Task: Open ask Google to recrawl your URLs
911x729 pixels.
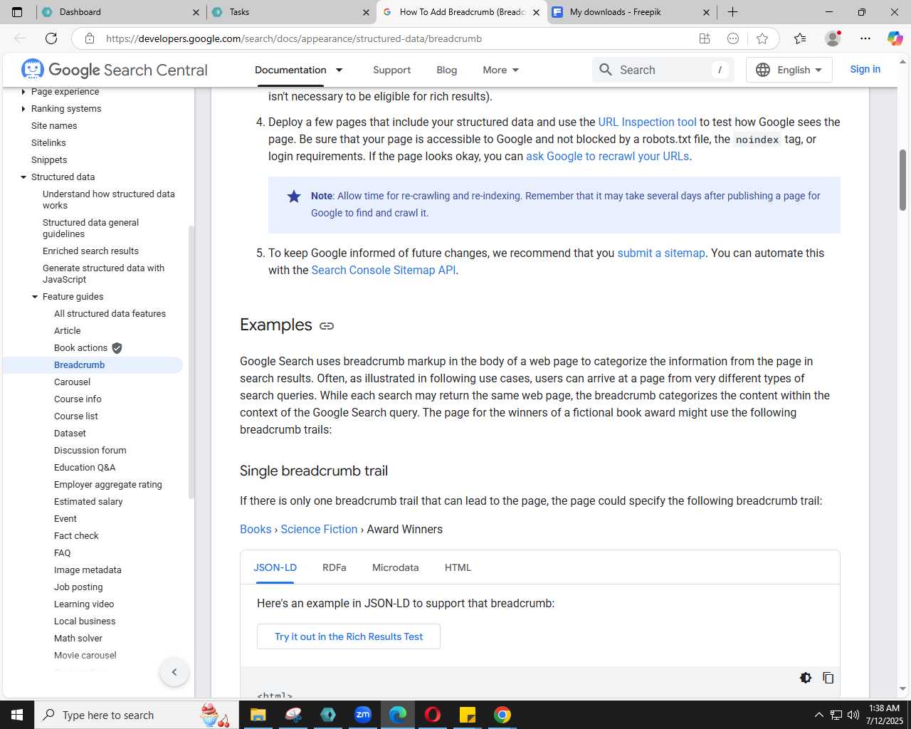Action: coord(607,157)
